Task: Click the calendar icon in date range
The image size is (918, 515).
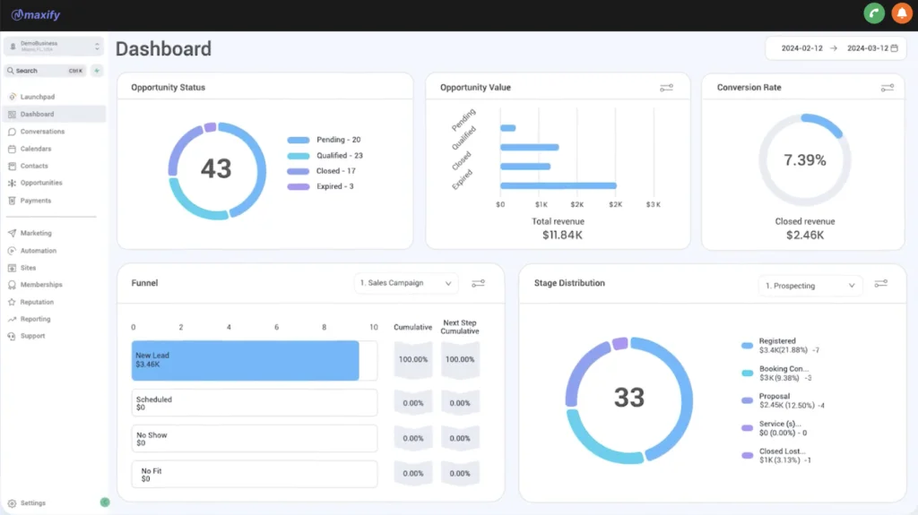Action: [x=894, y=48]
